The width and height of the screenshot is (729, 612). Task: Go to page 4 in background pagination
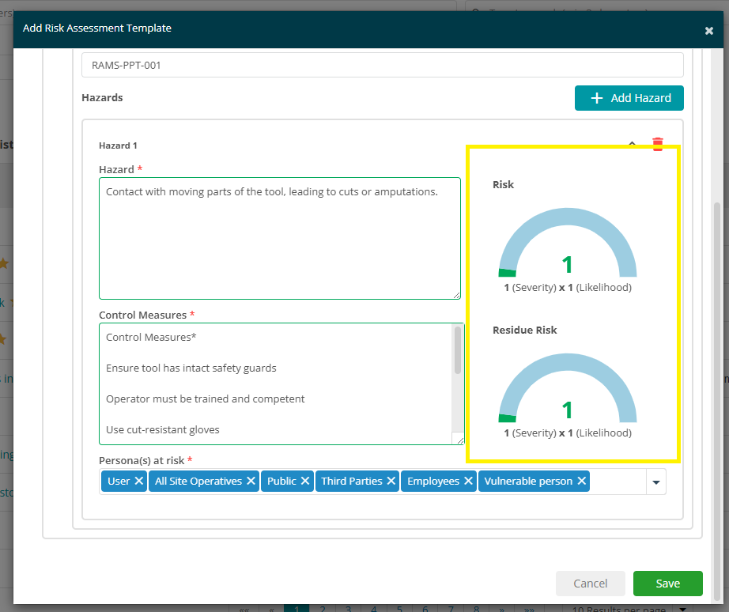(x=374, y=608)
